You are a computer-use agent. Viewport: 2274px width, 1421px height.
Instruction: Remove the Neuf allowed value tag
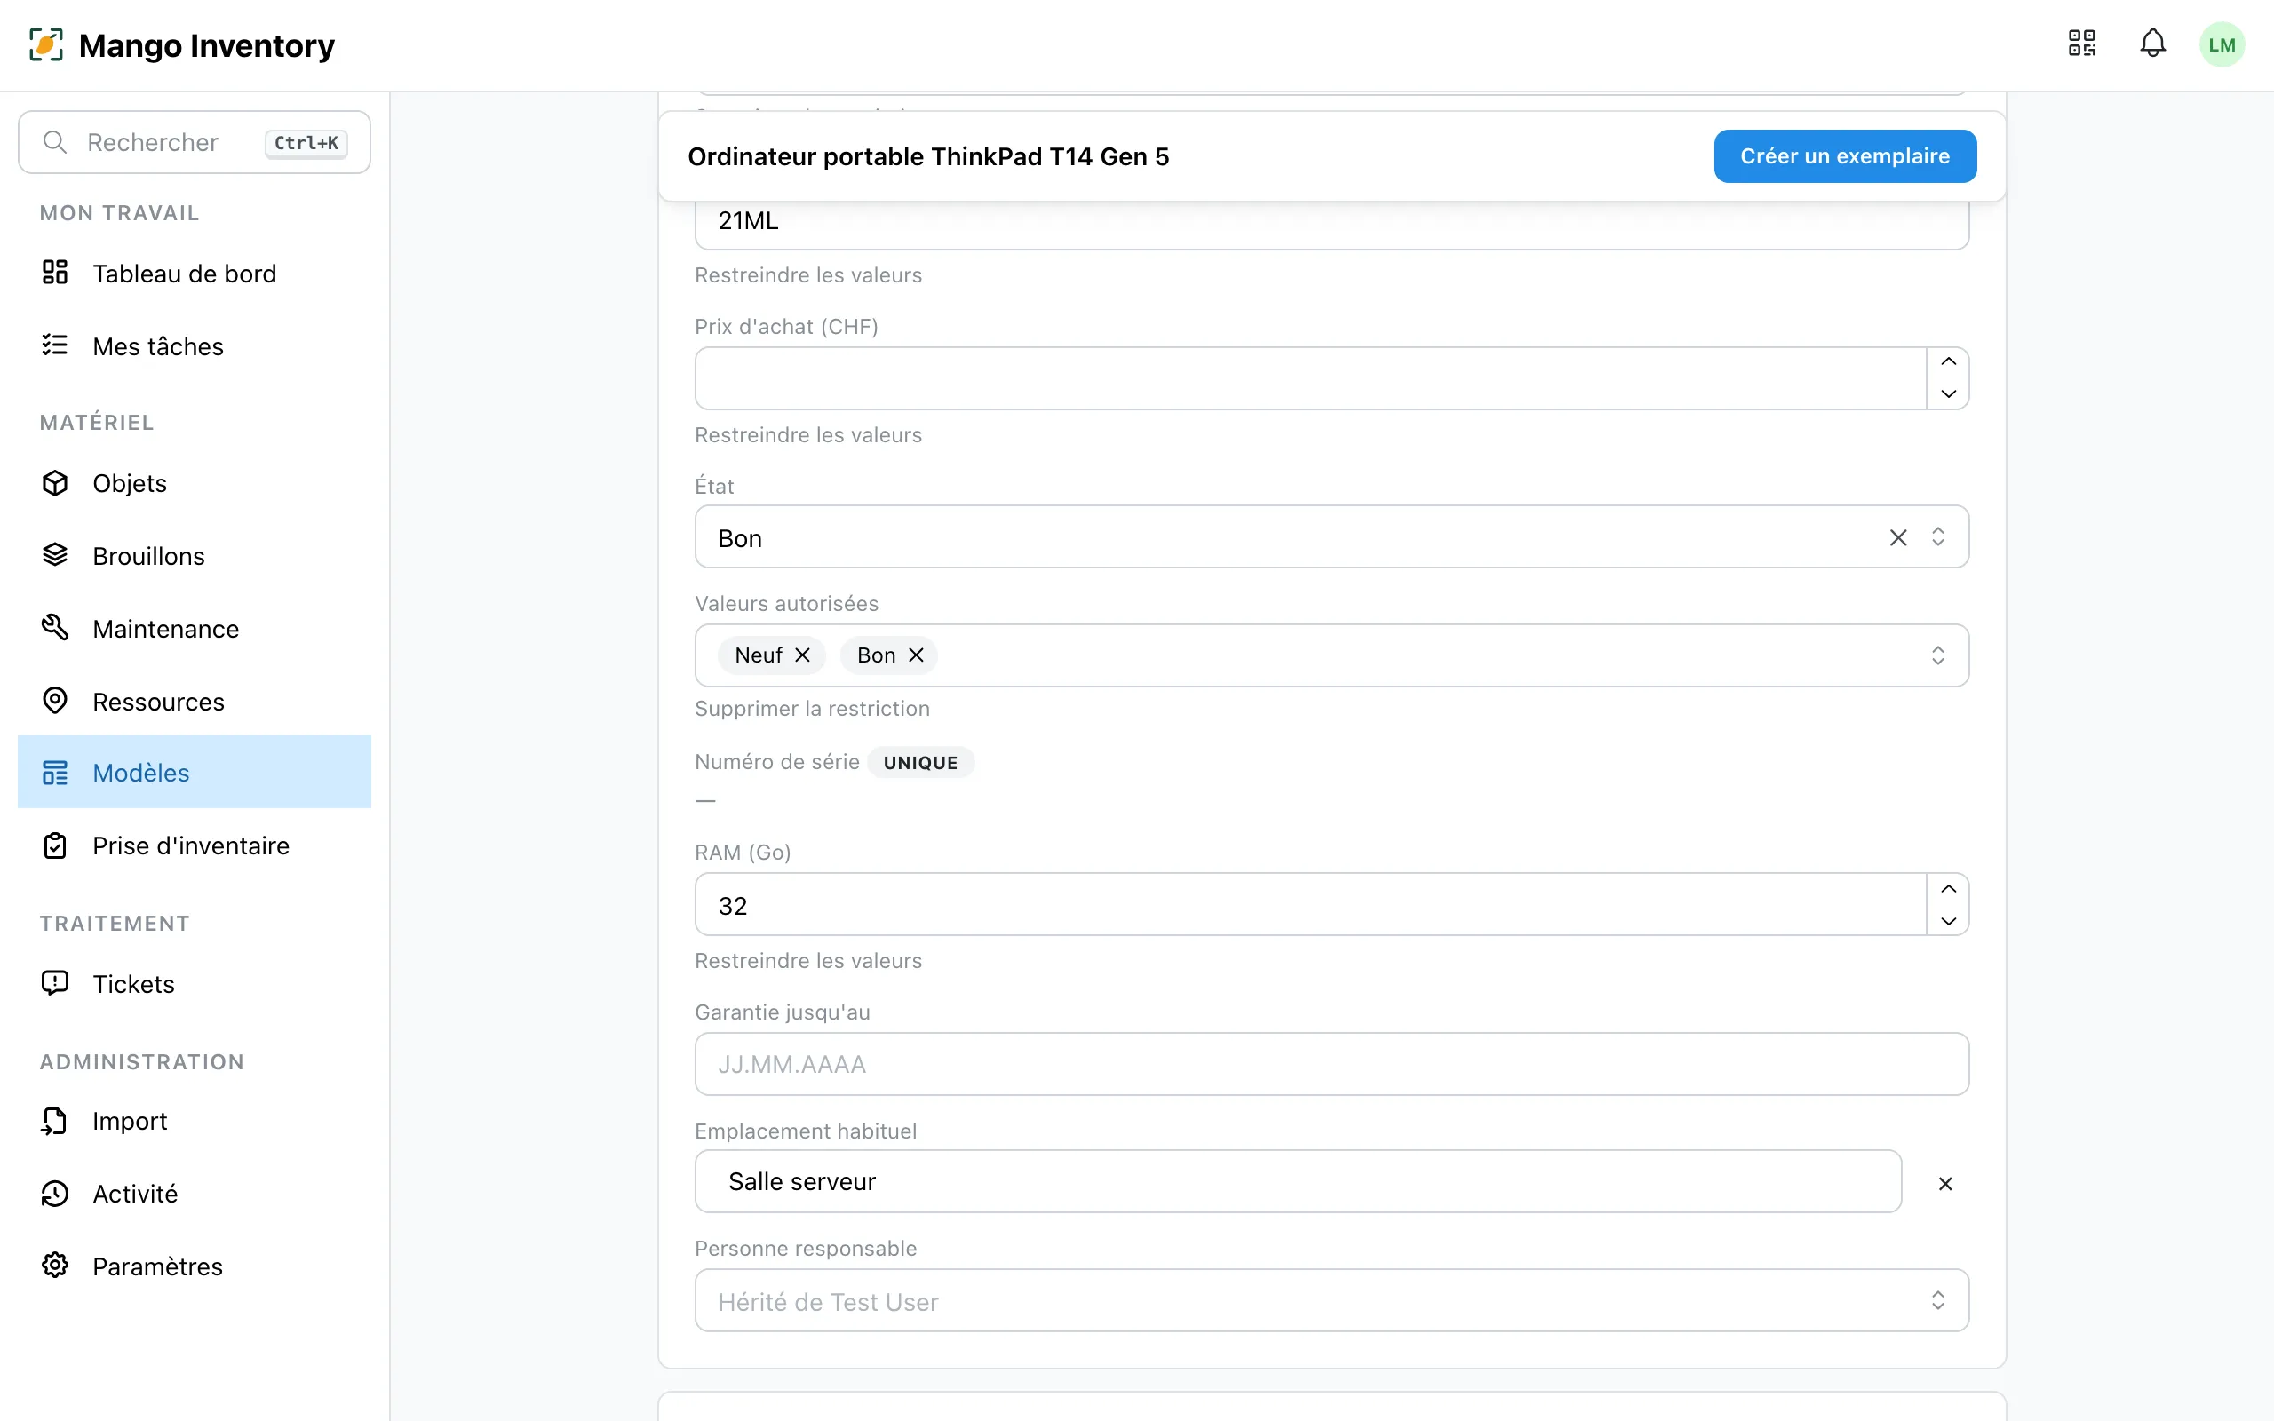pyautogui.click(x=802, y=655)
